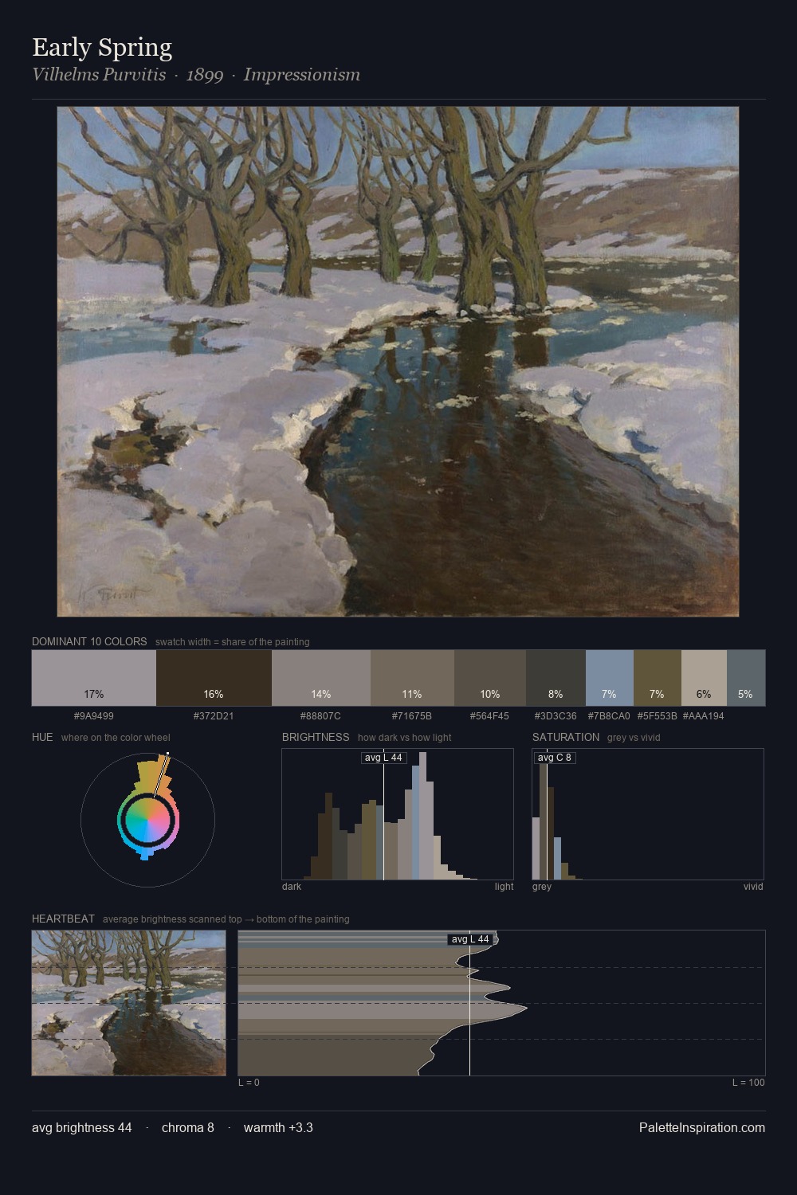Click the artist name Vilhelms Purvitis
797x1195 pixels.
pos(99,75)
